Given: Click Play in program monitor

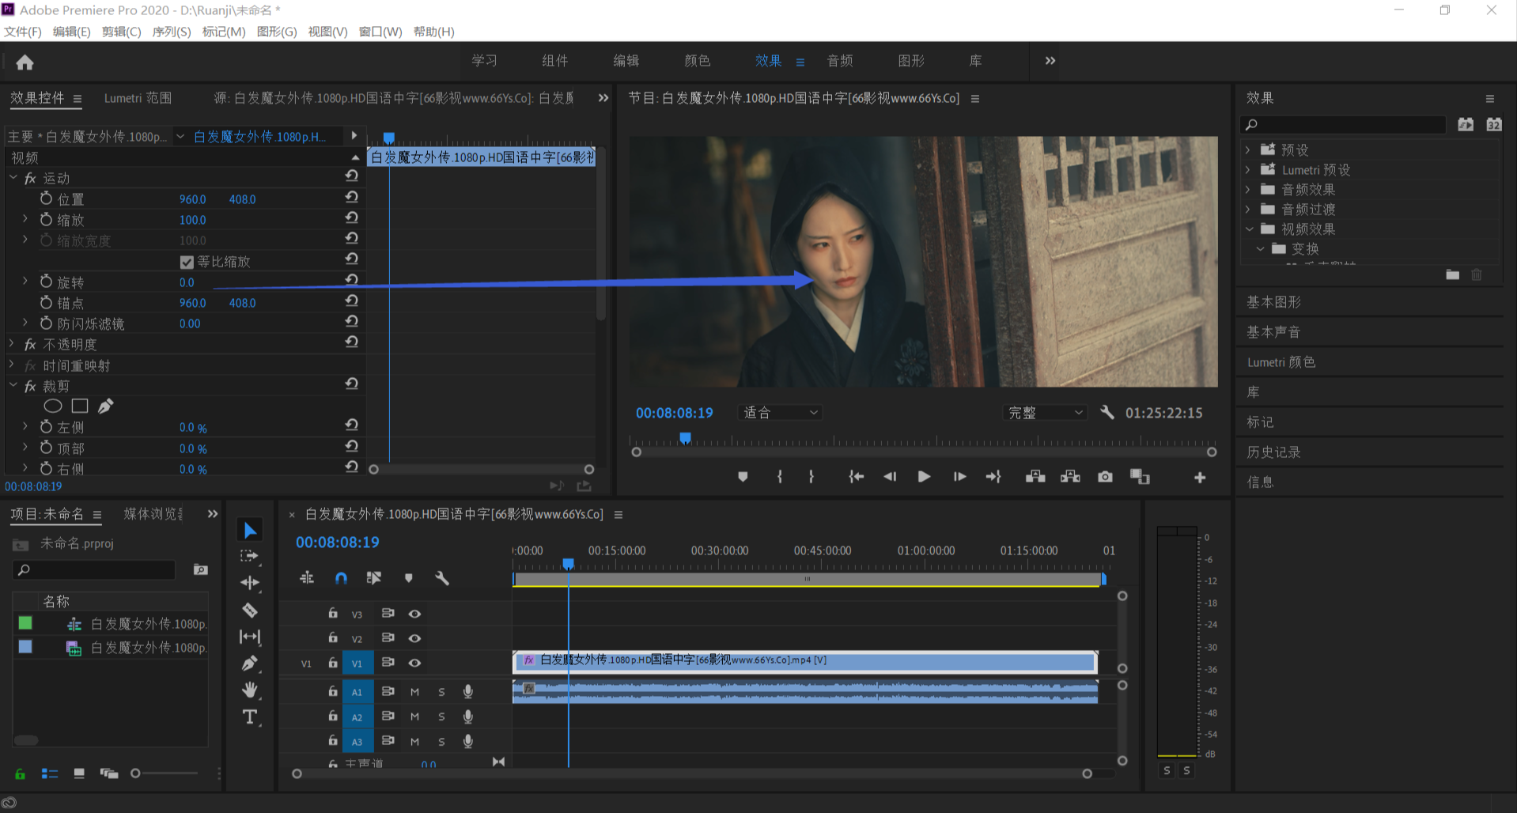Looking at the screenshot, I should tap(924, 477).
